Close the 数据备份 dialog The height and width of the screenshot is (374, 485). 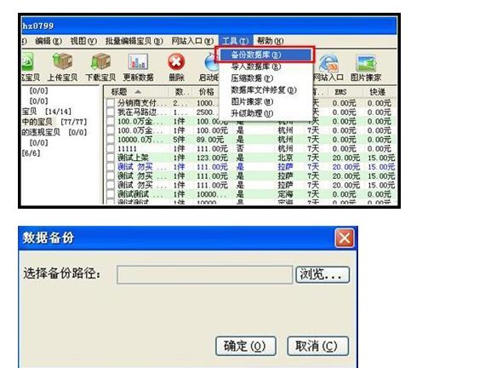(345, 238)
